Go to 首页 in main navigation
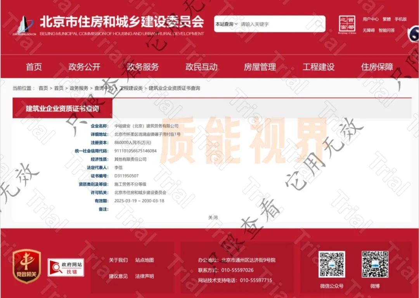 pos(34,67)
